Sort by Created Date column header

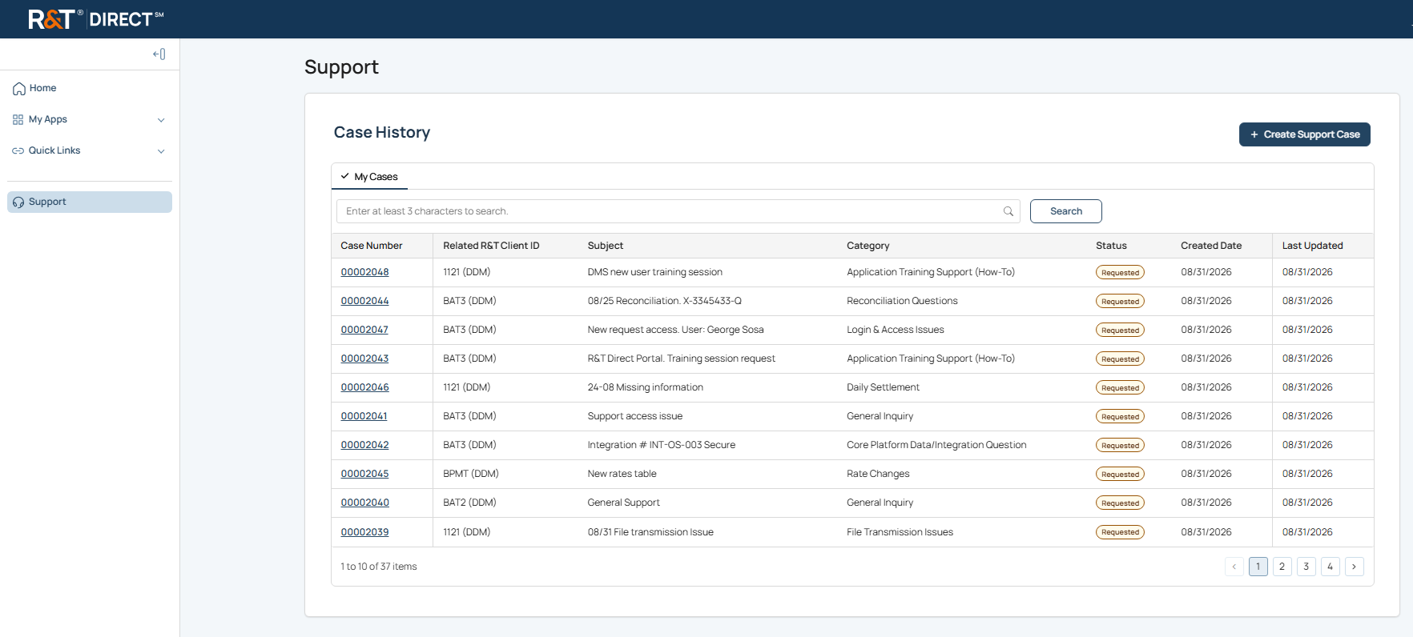[1211, 246]
